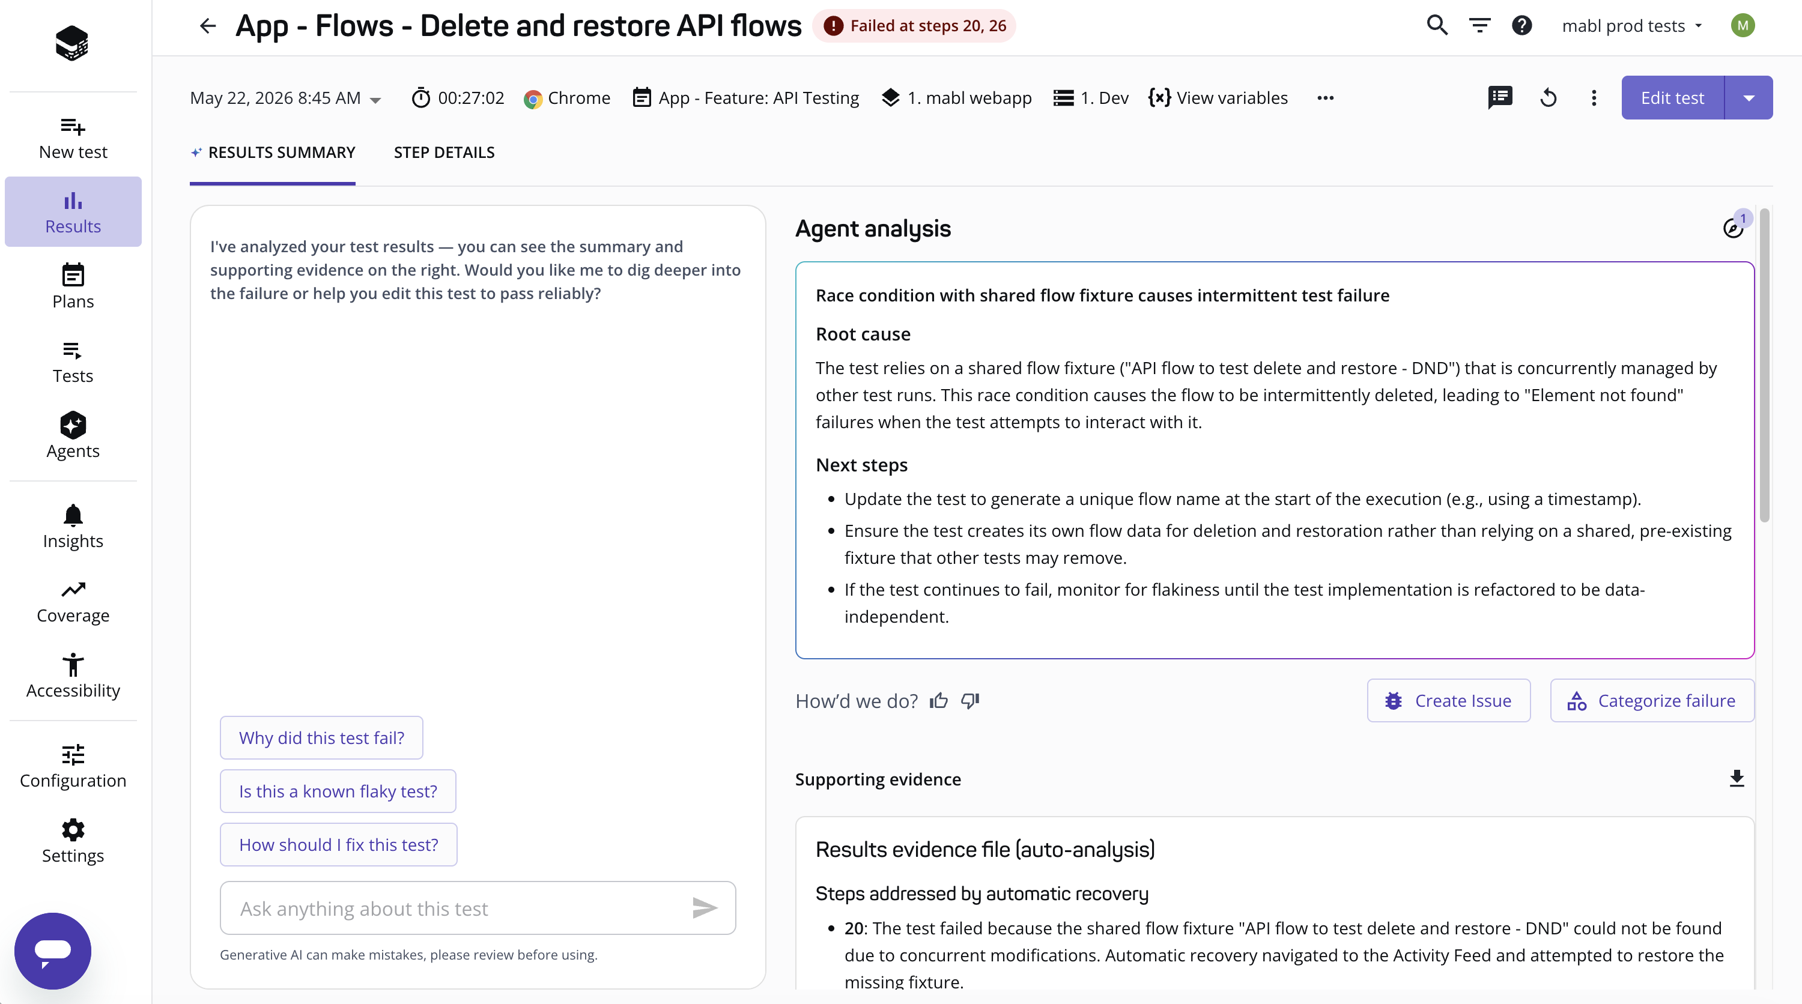Open Tests in sidebar

tap(73, 362)
